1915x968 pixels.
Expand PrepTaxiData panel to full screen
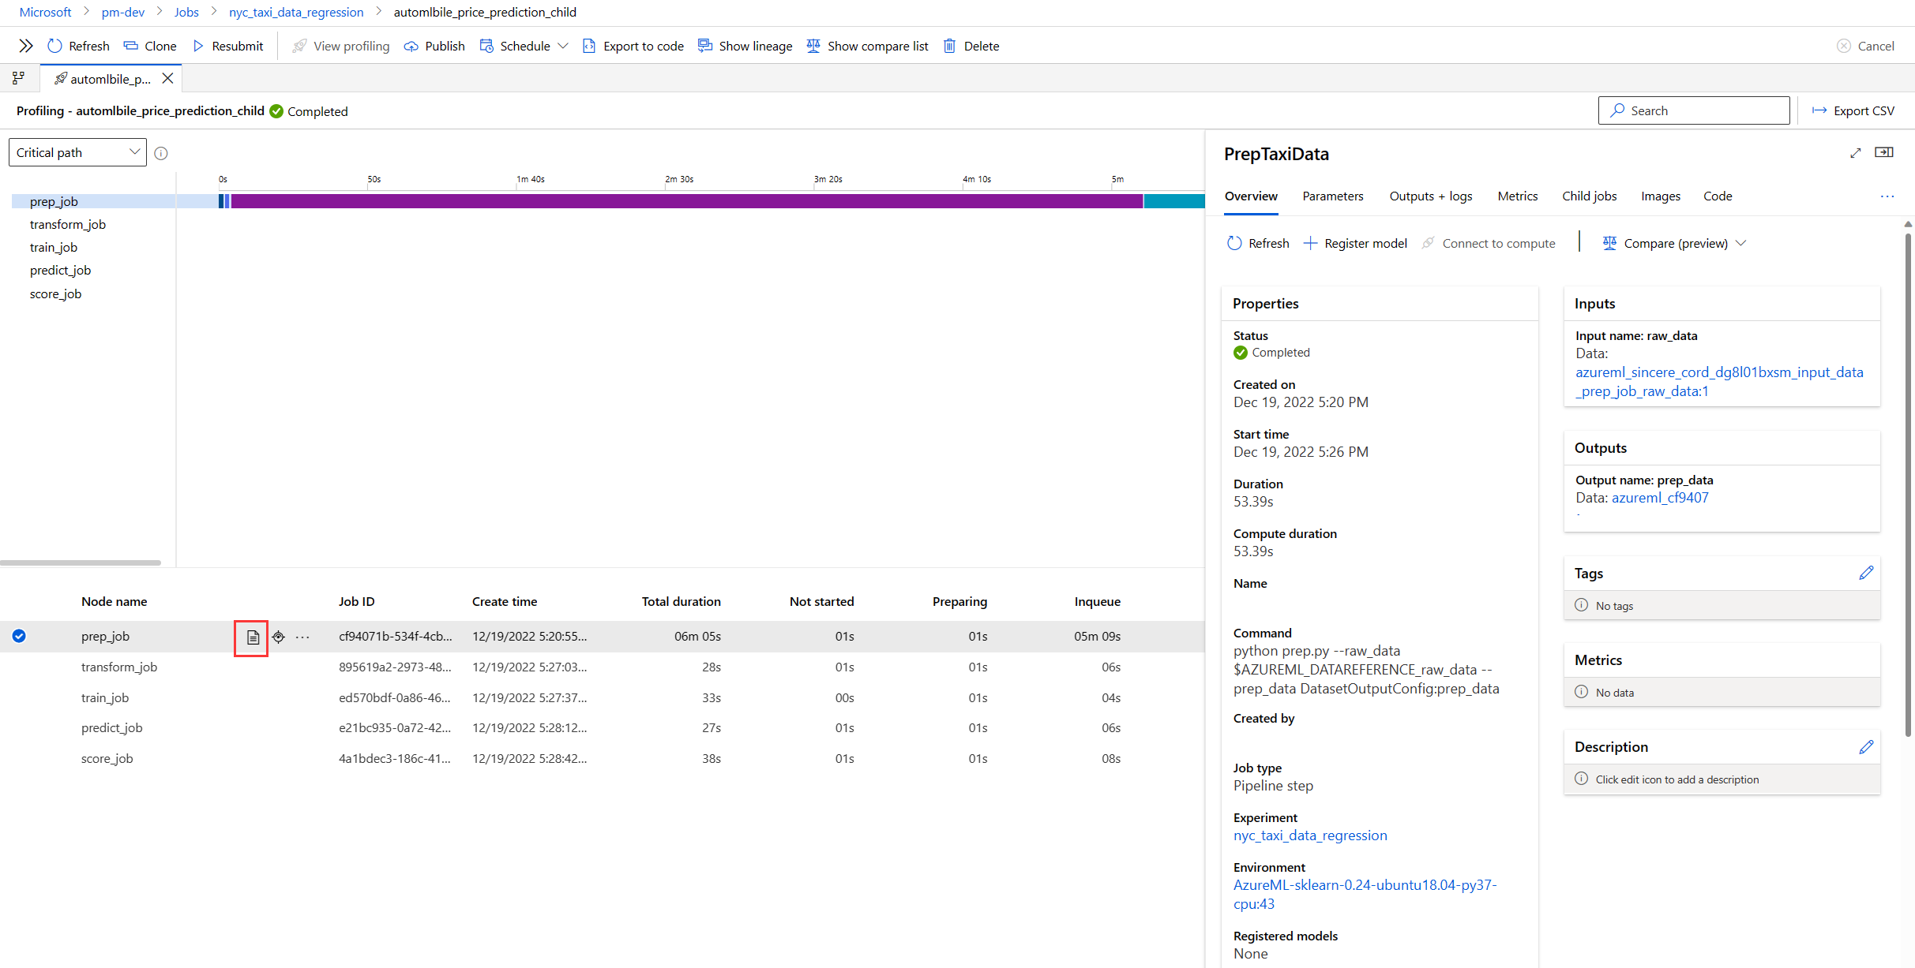click(x=1856, y=153)
